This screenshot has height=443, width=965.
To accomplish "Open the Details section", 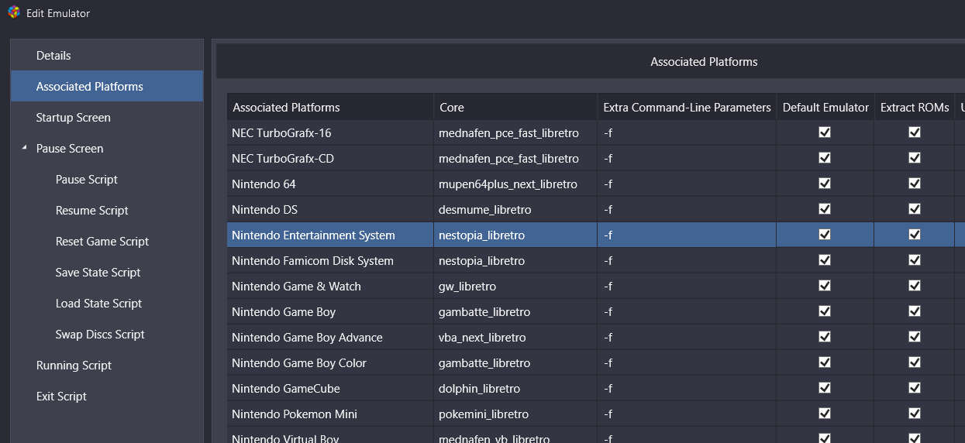I will pyautogui.click(x=107, y=56).
